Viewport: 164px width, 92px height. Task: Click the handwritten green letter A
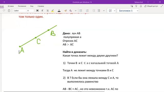[x=22, y=50]
